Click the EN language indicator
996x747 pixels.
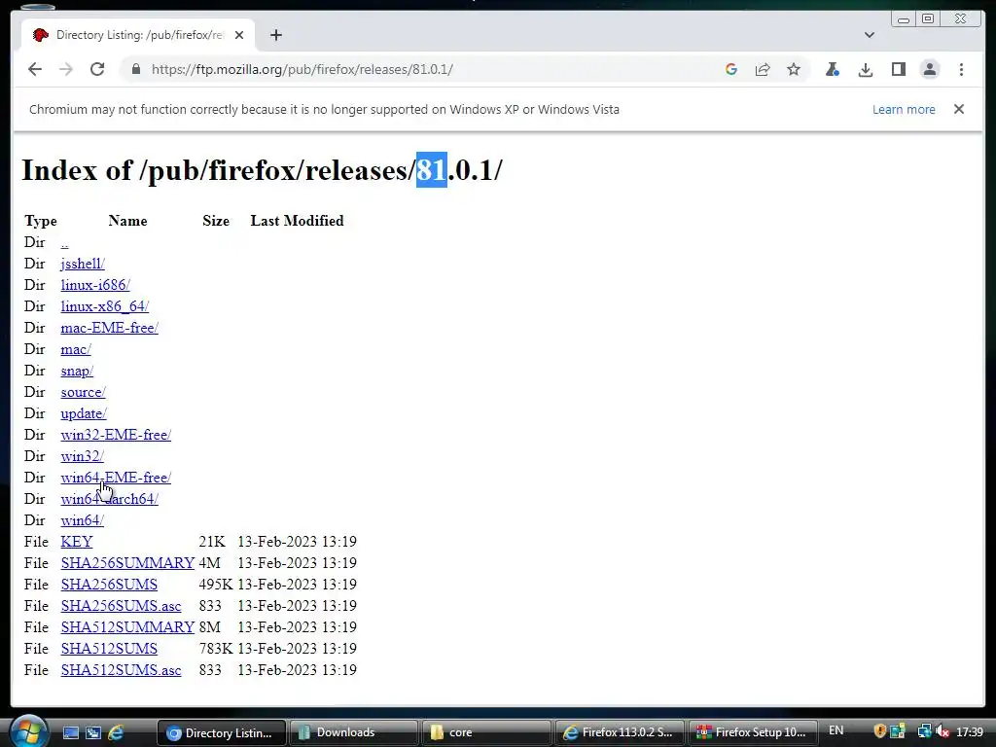836,730
